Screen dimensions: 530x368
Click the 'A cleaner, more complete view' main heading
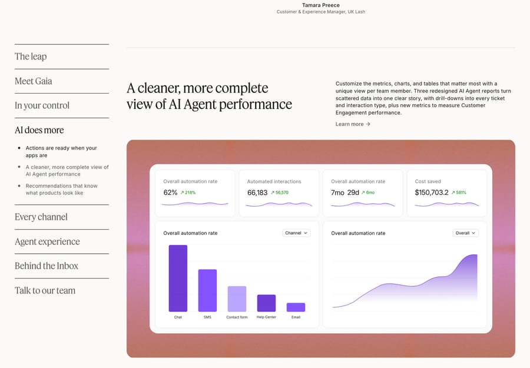(209, 96)
